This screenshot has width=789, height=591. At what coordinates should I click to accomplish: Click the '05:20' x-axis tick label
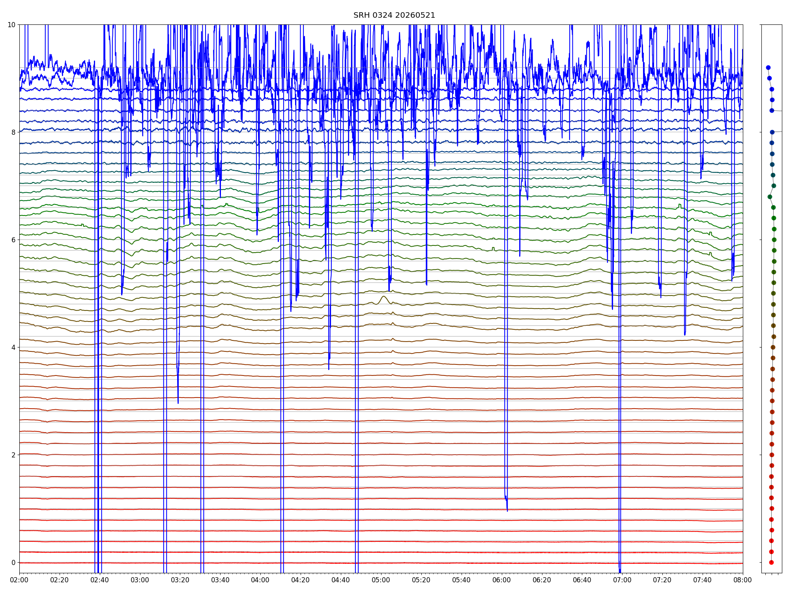pos(421,580)
